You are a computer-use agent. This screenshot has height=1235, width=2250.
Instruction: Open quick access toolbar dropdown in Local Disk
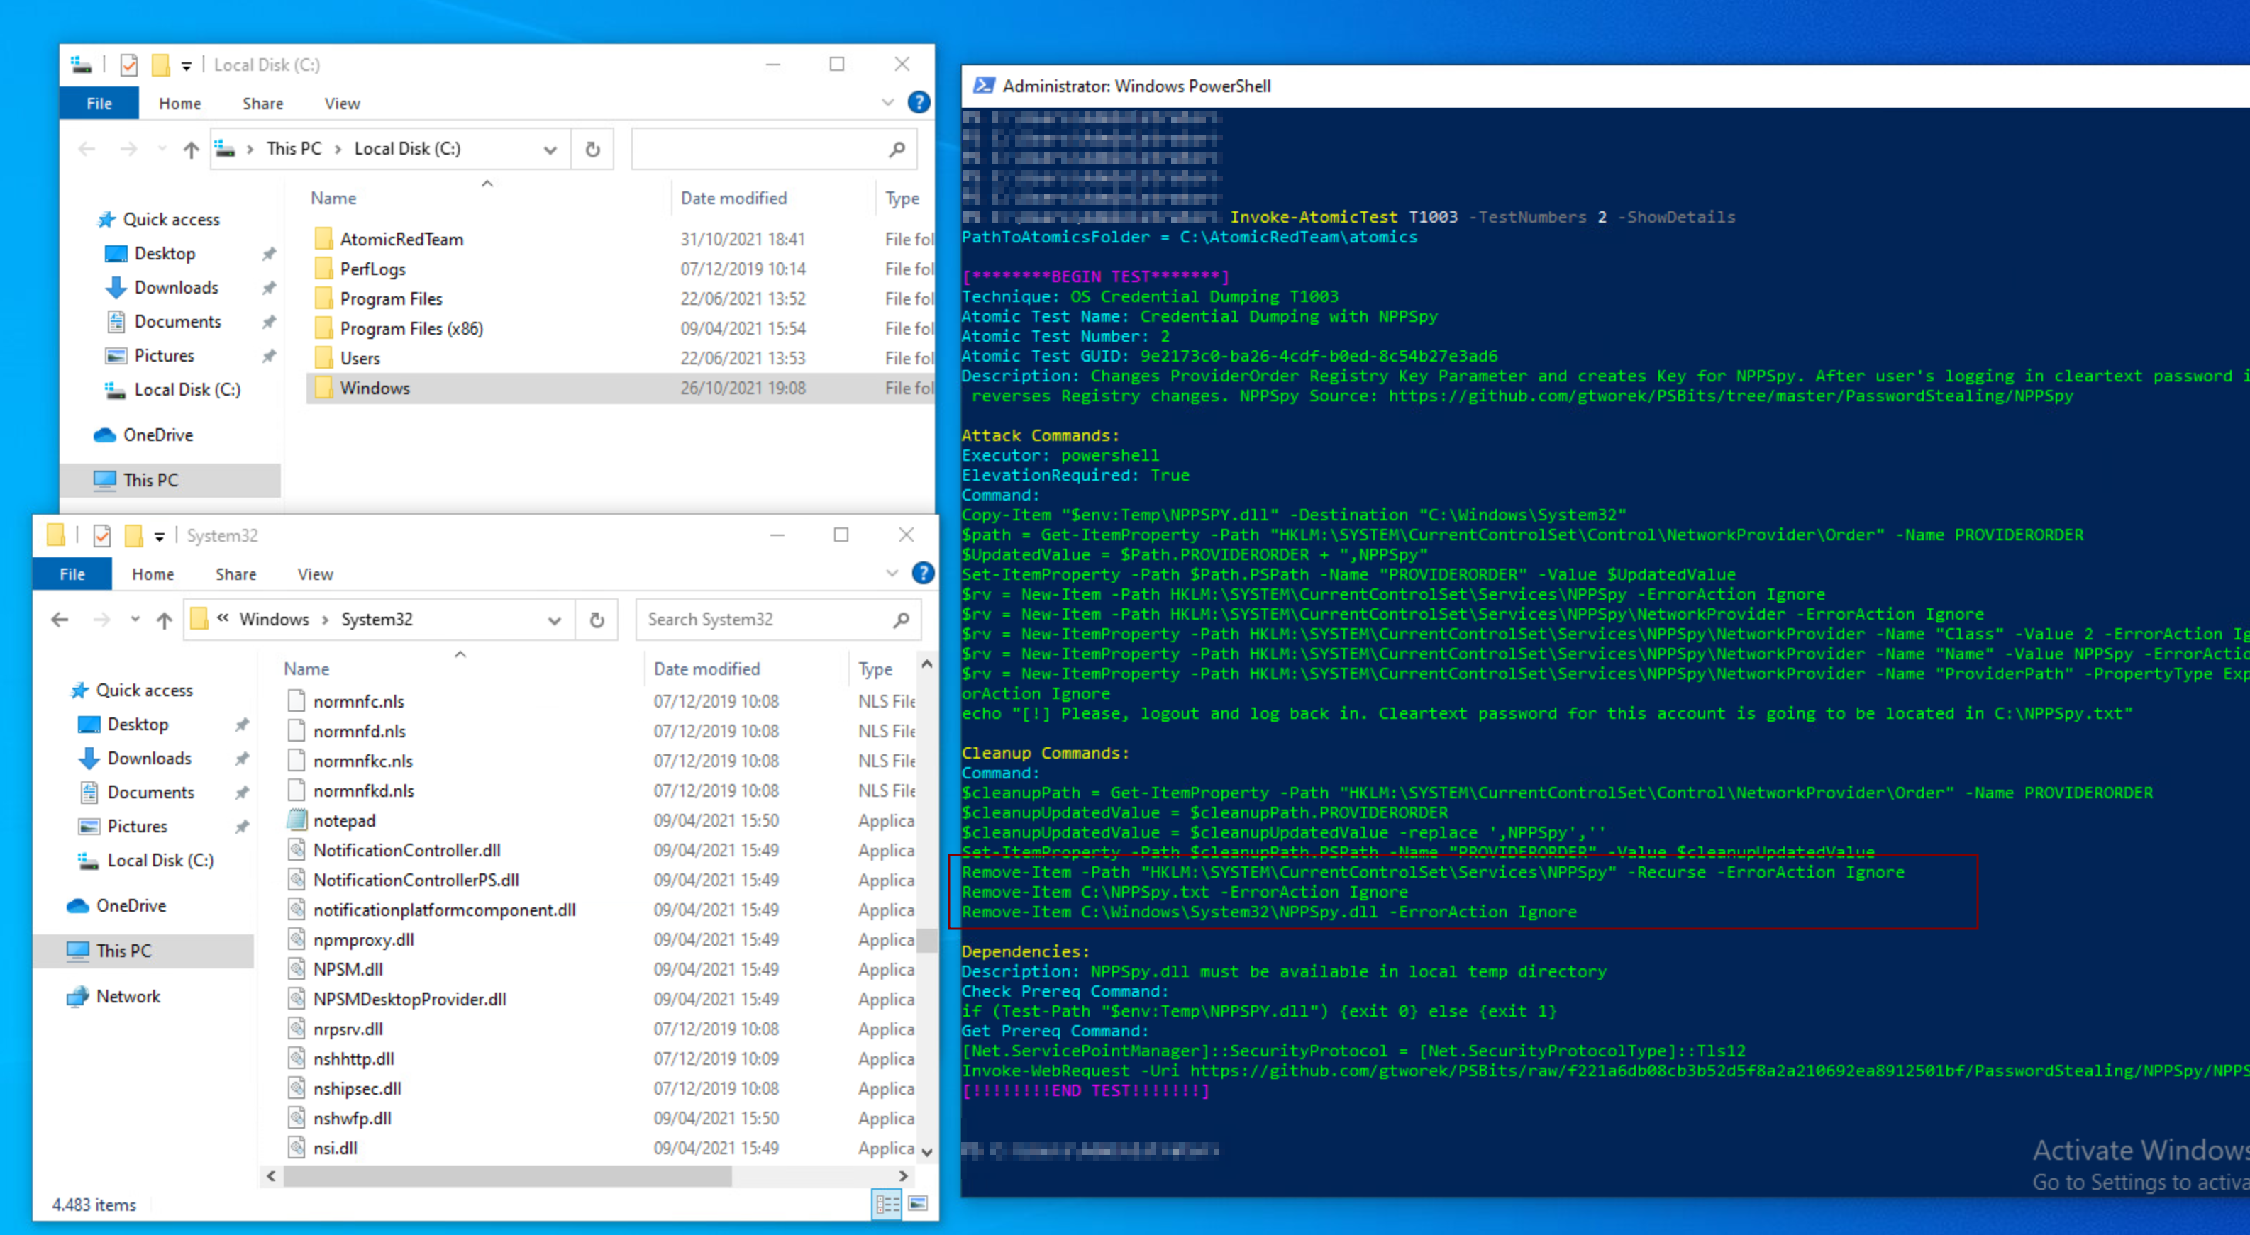tap(186, 65)
